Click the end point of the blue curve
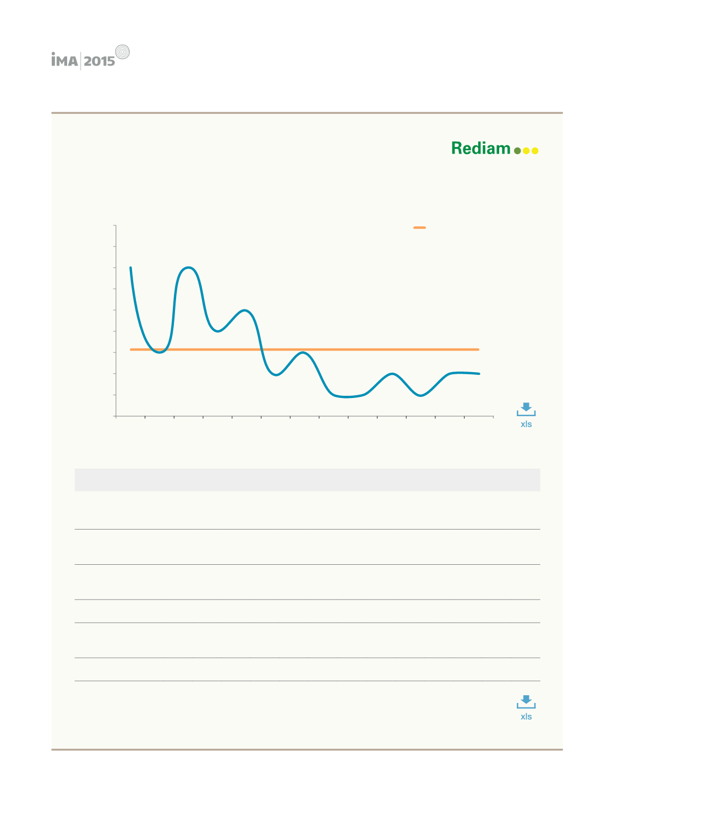Image resolution: width=716 pixels, height=818 pixels. coord(479,374)
